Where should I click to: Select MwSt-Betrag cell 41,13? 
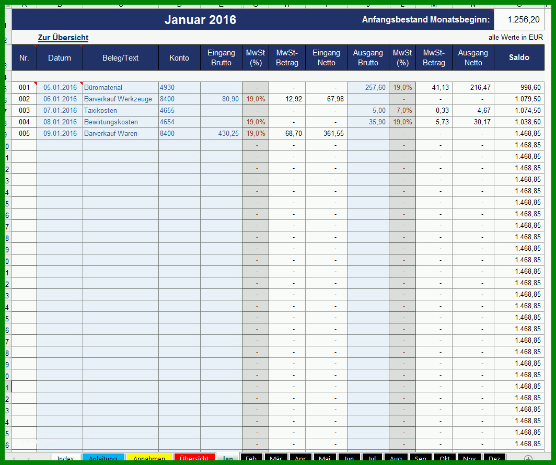click(434, 88)
